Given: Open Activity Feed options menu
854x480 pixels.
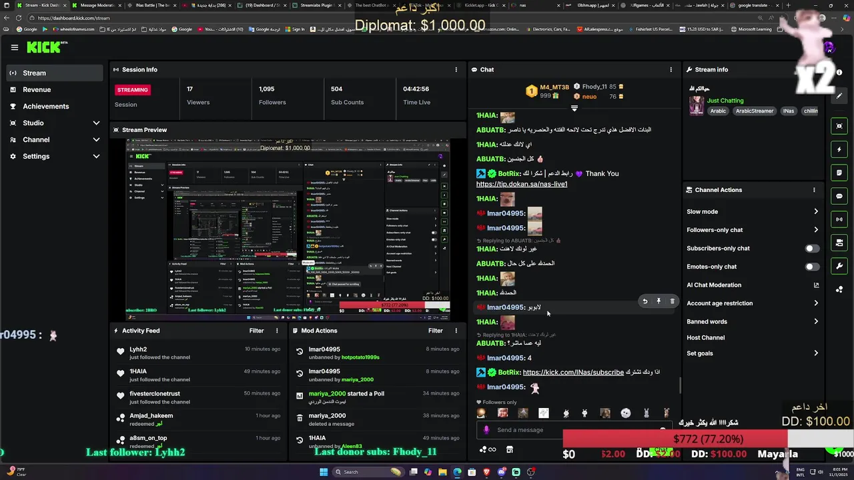Looking at the screenshot, I should (x=277, y=331).
